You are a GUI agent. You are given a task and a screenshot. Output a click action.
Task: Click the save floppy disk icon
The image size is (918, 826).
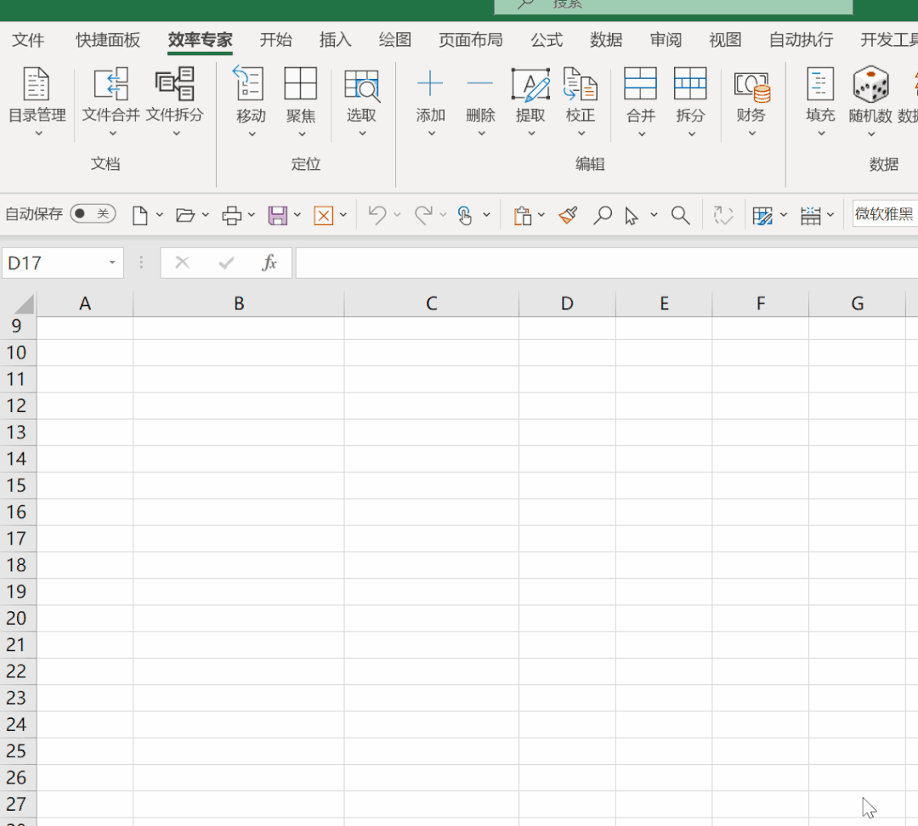pyautogui.click(x=277, y=215)
